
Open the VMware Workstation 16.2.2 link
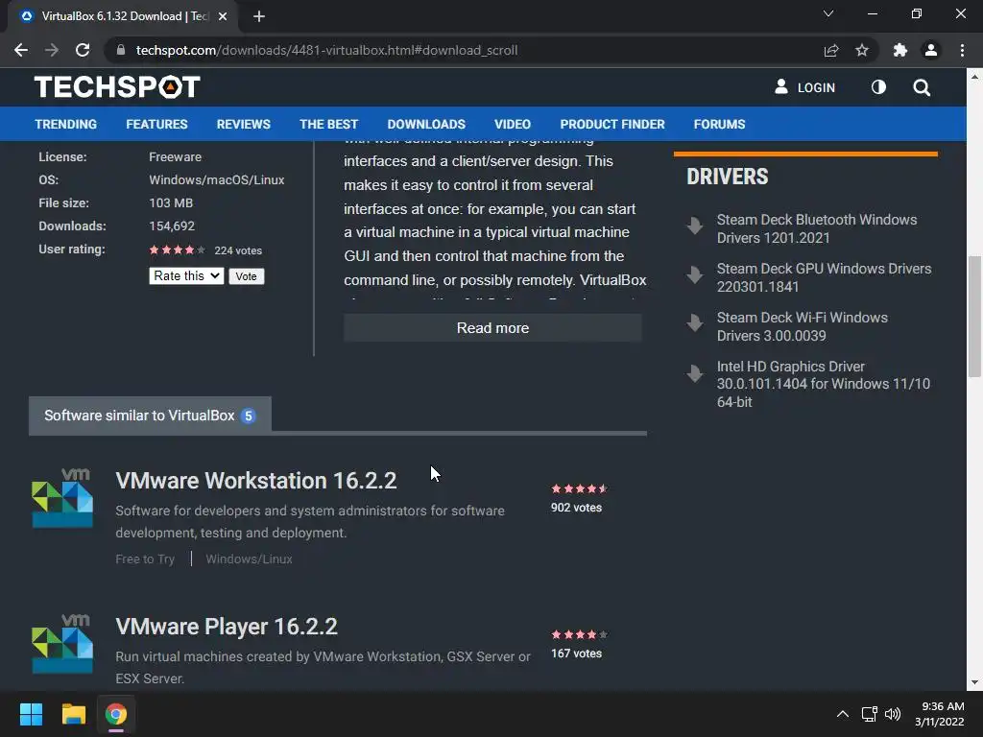pyautogui.click(x=255, y=481)
